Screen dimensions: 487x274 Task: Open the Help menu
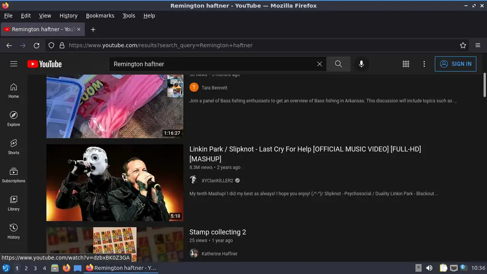pos(149,16)
